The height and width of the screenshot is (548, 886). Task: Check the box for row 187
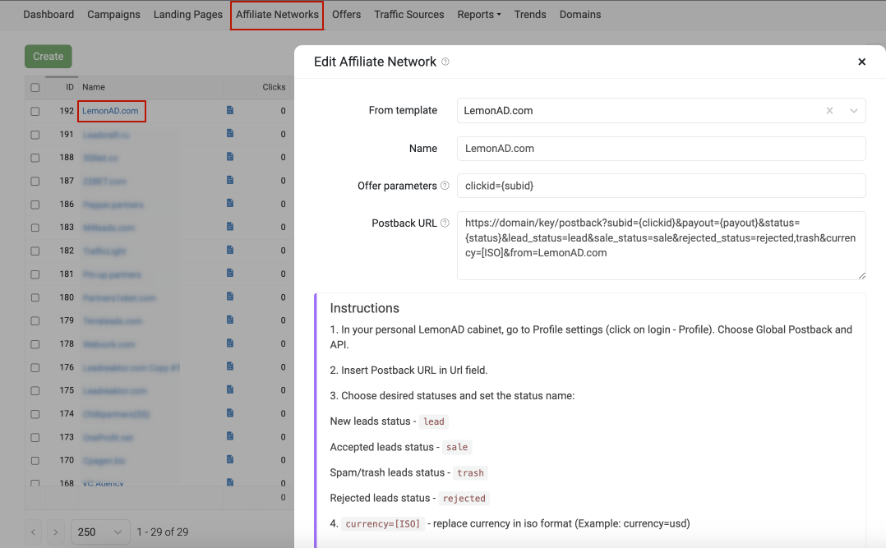click(35, 182)
